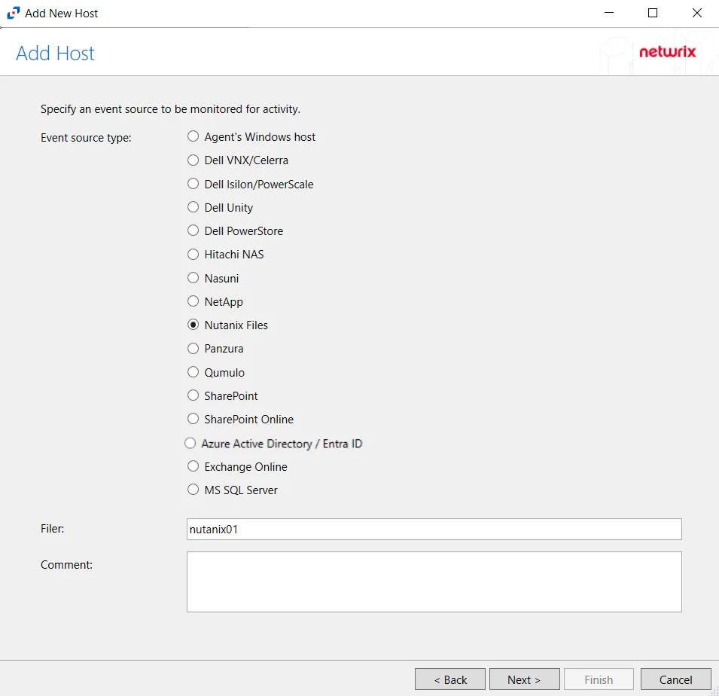
Task: Select Agent's Windows host radio button
Action: click(x=193, y=136)
